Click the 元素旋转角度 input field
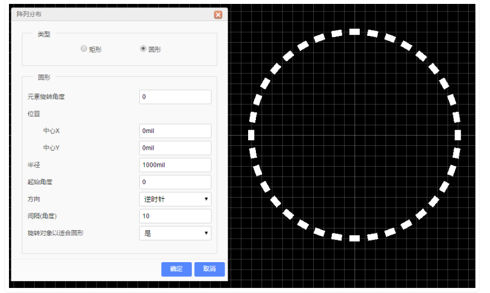Screen dimensions: 490x293 pyautogui.click(x=175, y=97)
